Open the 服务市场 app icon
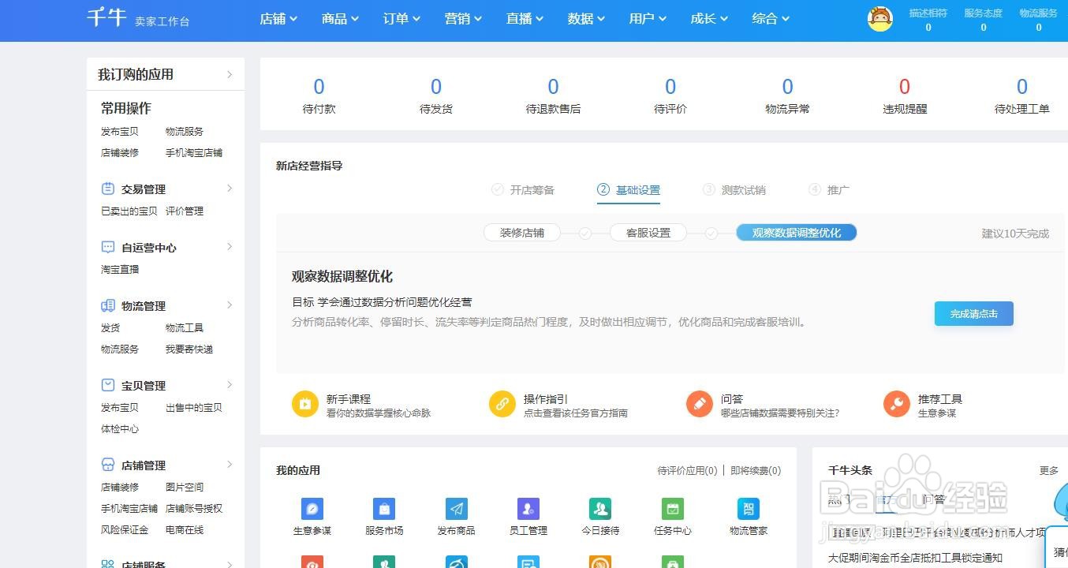 tap(384, 509)
